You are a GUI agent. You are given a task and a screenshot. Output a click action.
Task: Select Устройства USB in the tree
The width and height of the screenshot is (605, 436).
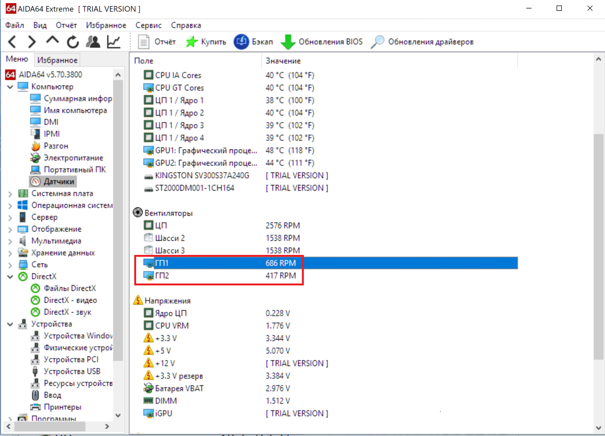point(65,371)
